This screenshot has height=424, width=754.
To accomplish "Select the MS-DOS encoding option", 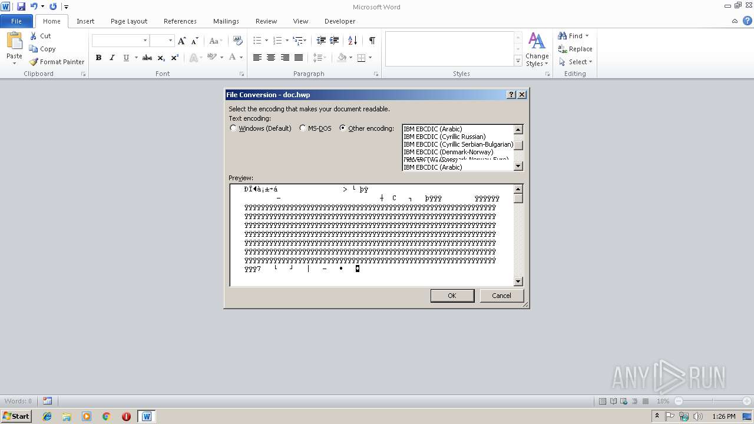I will coord(303,128).
